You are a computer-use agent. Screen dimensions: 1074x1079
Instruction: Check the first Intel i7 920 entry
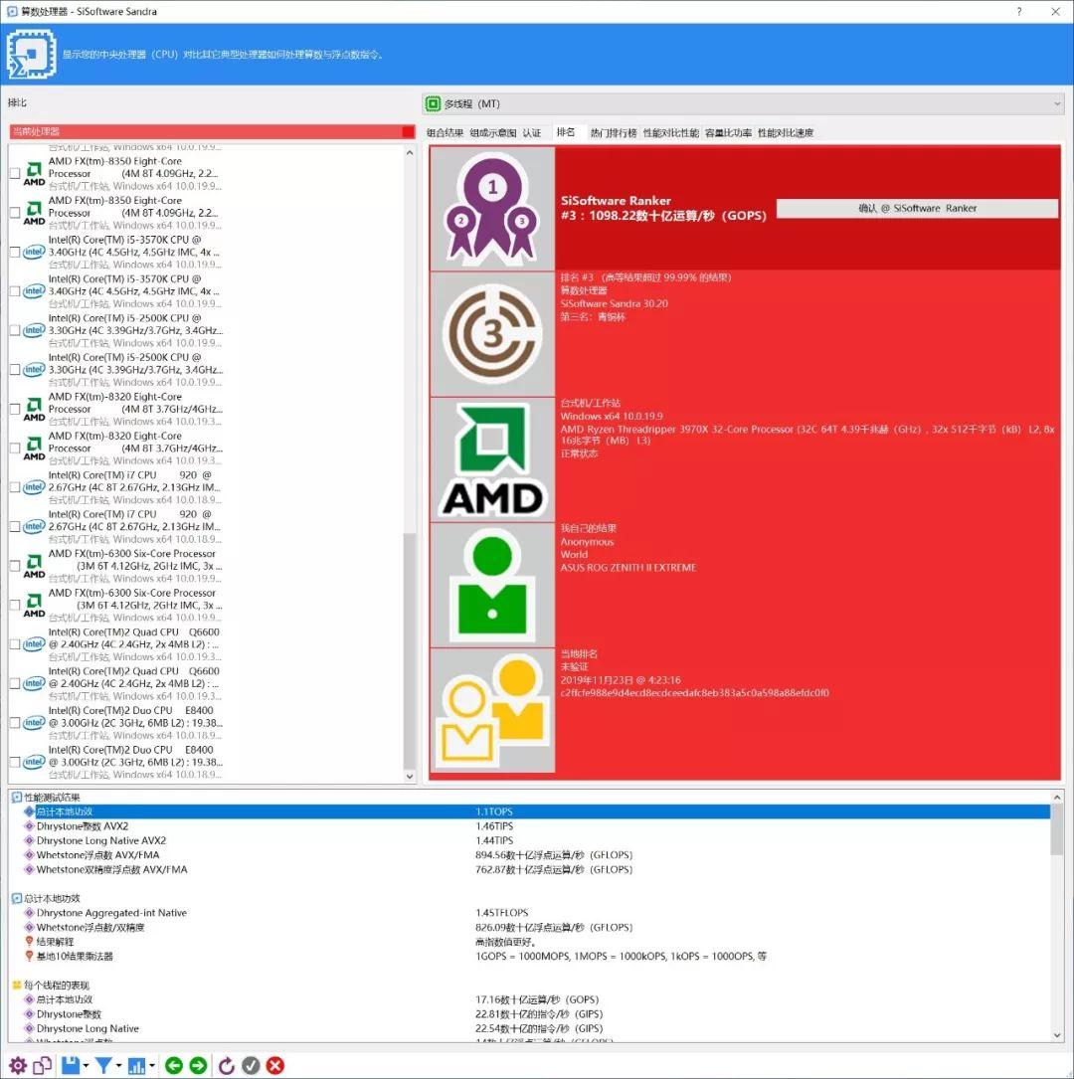(15, 487)
